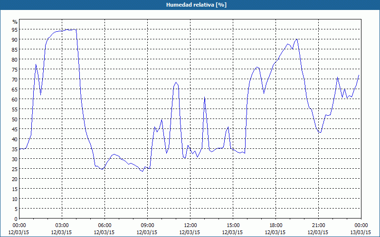Select the 50 value on the y-axis
Screen dimensions: 380x237
15,119
